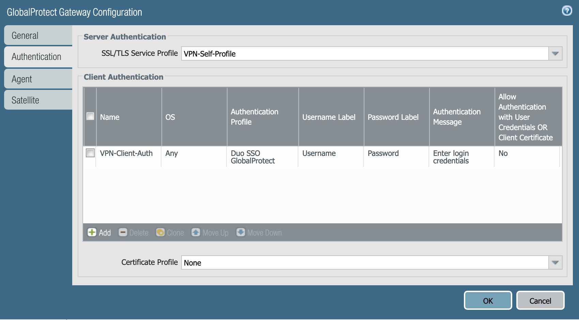
Task: Open the Certificate Profile dropdown arrow
Action: coord(555,262)
